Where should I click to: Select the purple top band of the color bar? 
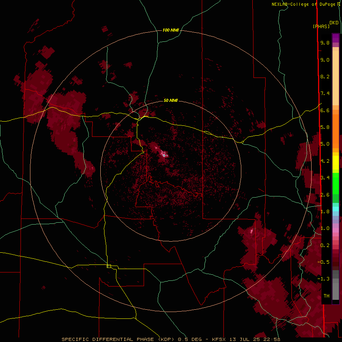click(336, 38)
